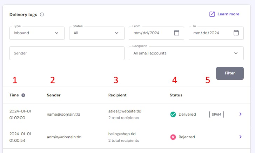This screenshot has height=153, width=255.
Task: Click the Learn more external link icon
Action: (x=212, y=14)
